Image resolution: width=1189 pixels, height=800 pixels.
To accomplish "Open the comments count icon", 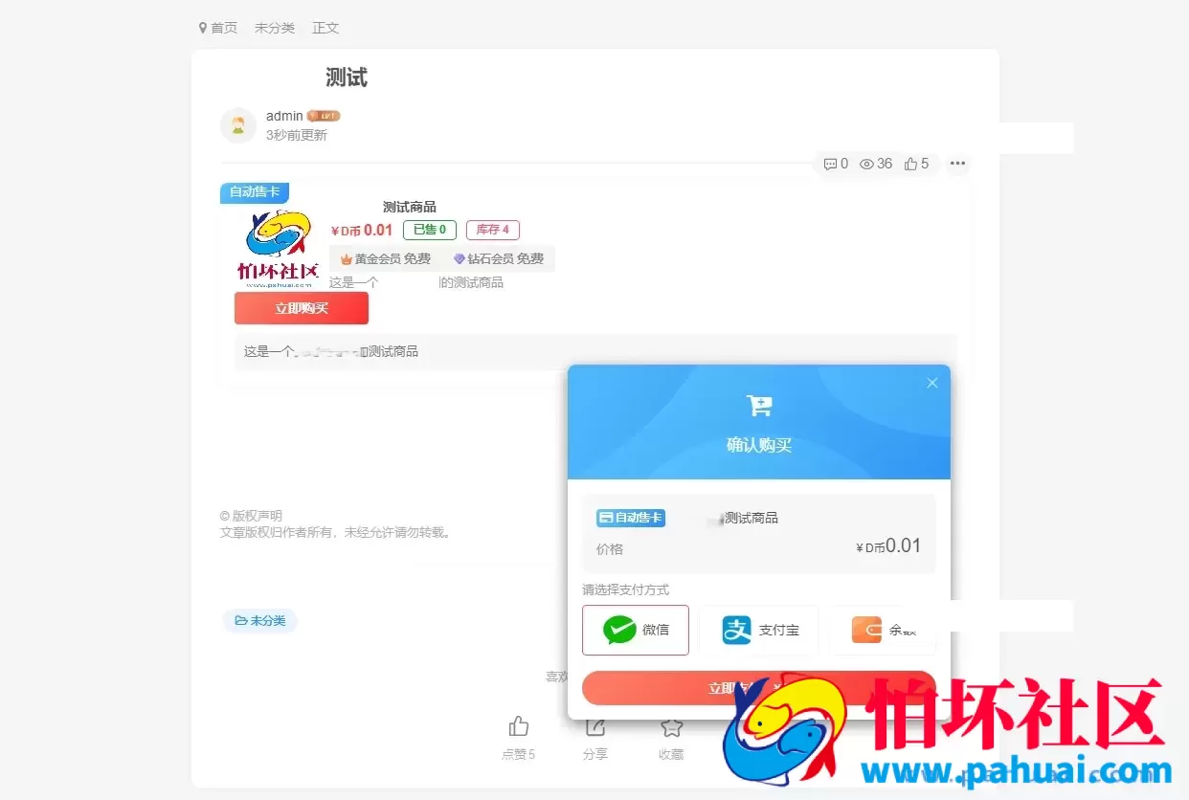I will tap(836, 164).
